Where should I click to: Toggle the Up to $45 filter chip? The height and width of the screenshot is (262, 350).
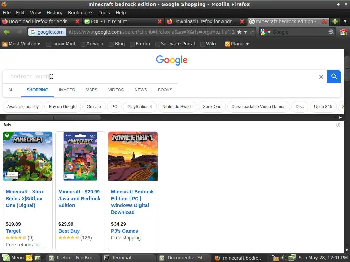click(323, 107)
